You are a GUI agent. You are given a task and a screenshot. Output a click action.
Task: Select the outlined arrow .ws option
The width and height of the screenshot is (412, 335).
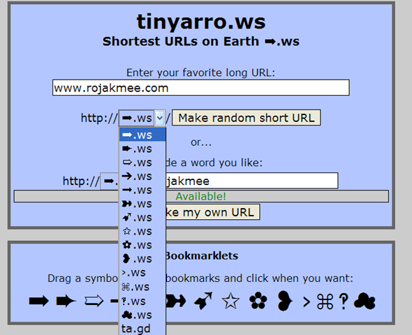tap(142, 163)
